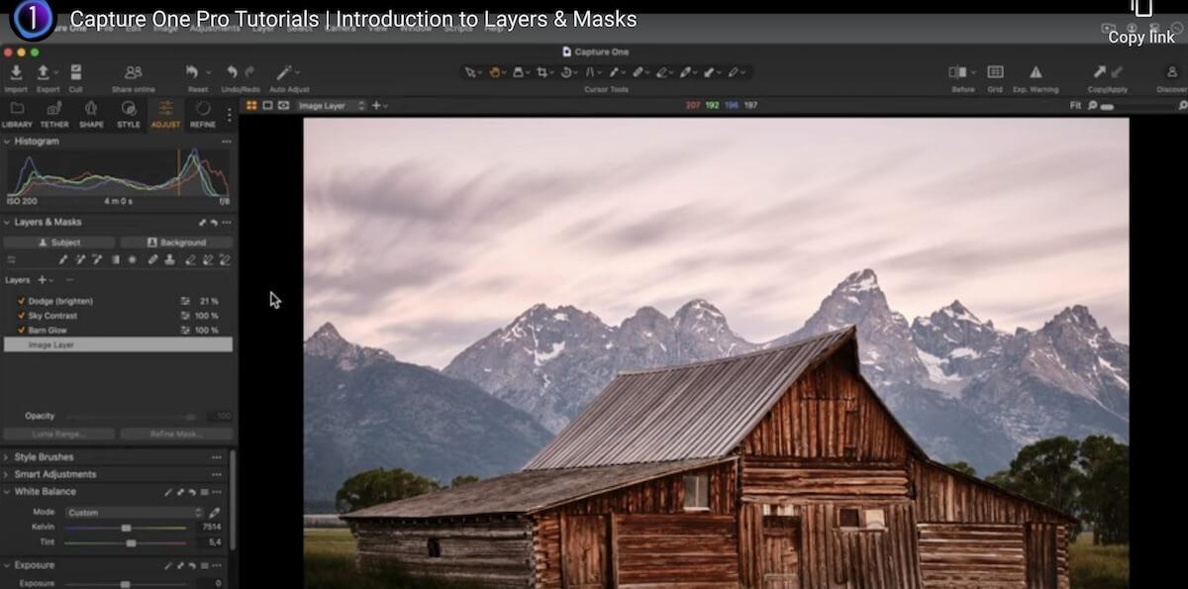
Task: Open the Histogram panel options menu
Action: point(226,142)
